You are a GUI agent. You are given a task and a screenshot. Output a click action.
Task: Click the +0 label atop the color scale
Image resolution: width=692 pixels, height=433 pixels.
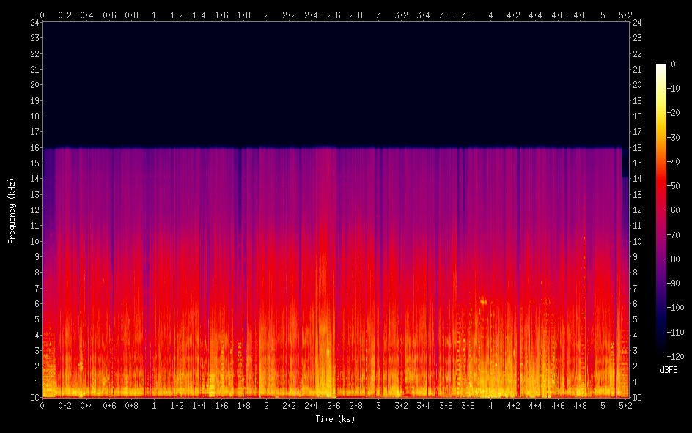[x=671, y=64]
